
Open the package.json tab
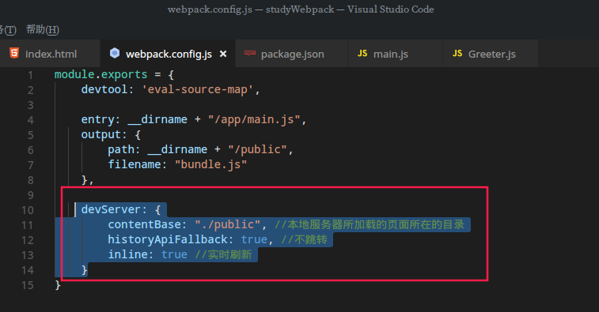click(291, 54)
